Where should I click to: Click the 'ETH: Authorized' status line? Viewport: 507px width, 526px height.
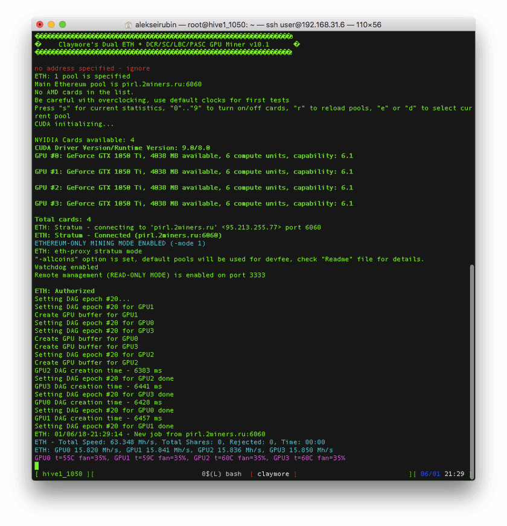(x=65, y=291)
